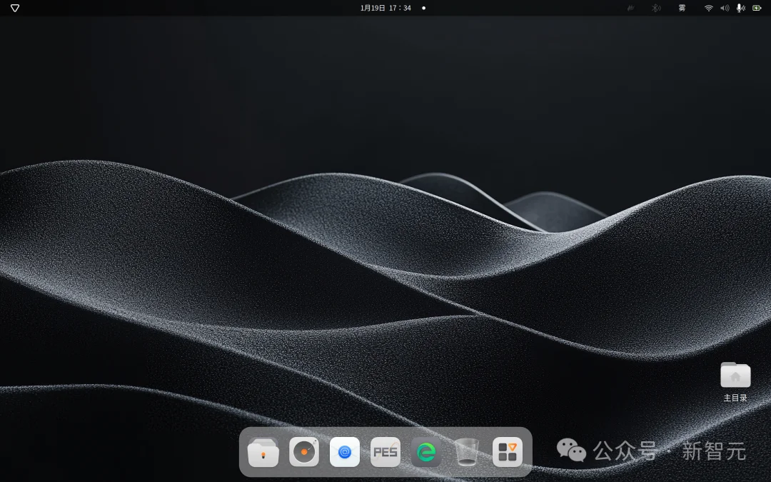The height and width of the screenshot is (482, 771).
Task: Click the notification dot next to the clock
Action: [x=423, y=8]
